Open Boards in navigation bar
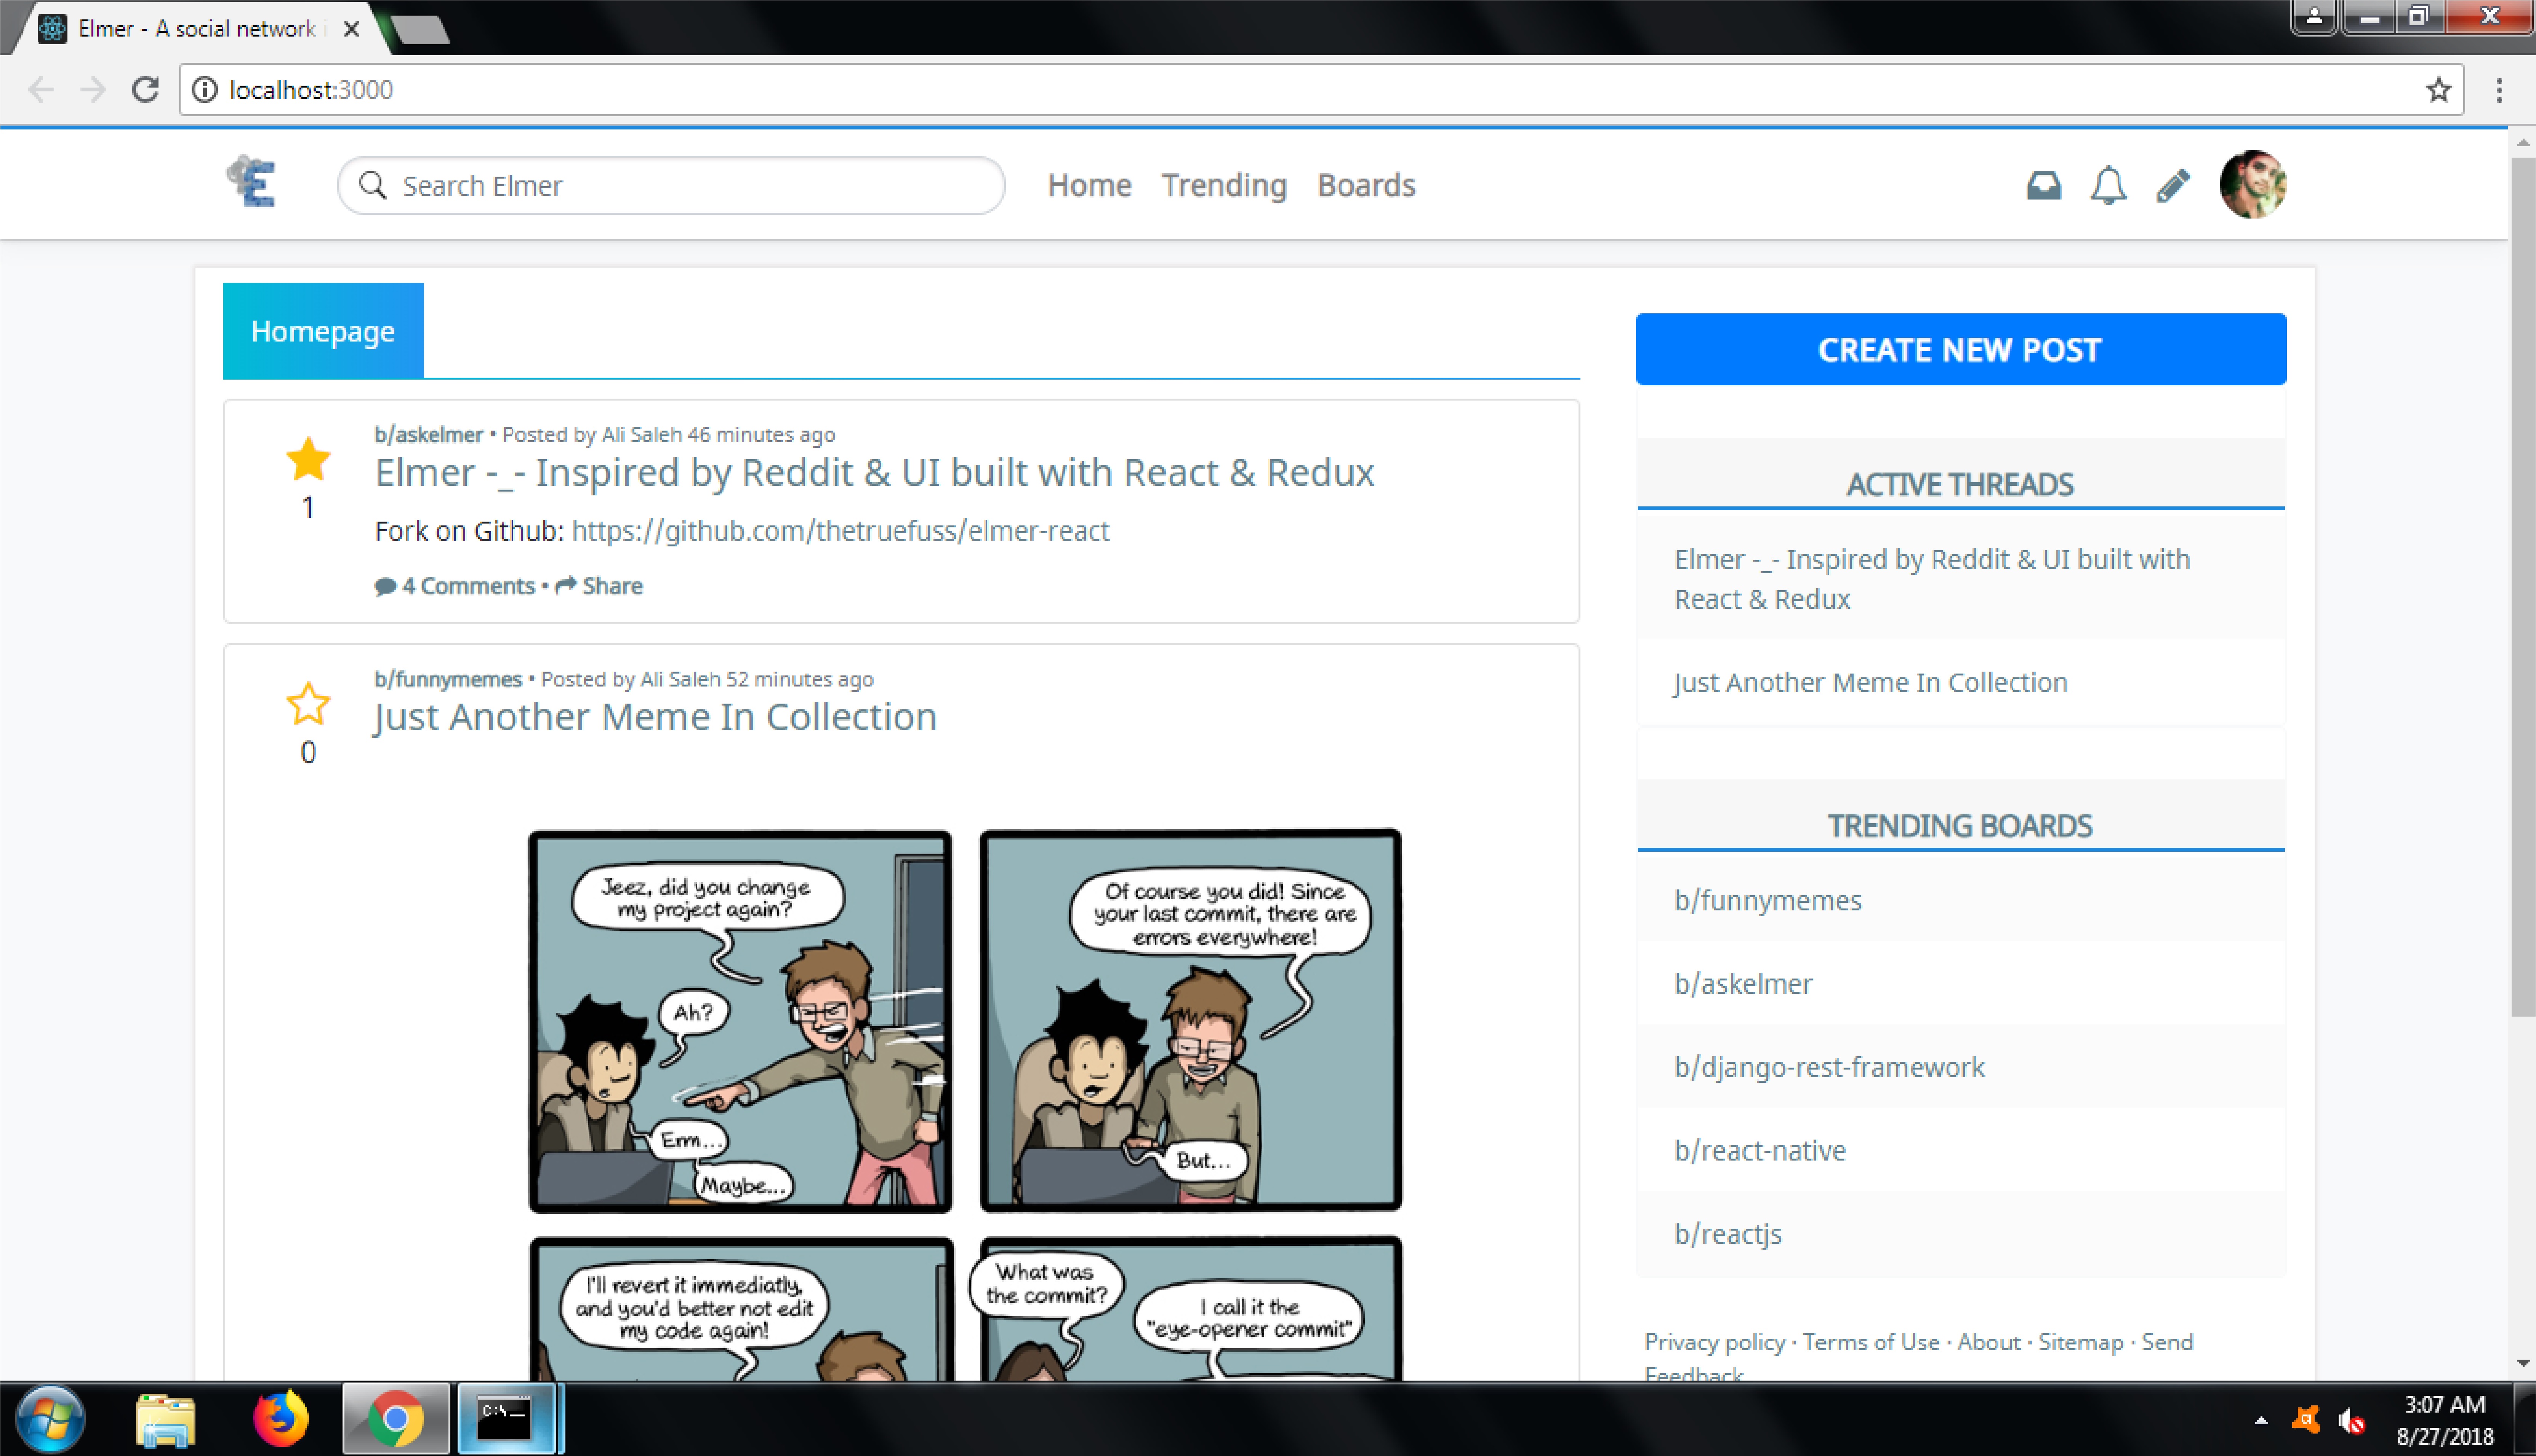Screen dimensions: 2536x1456 pos(1366,185)
